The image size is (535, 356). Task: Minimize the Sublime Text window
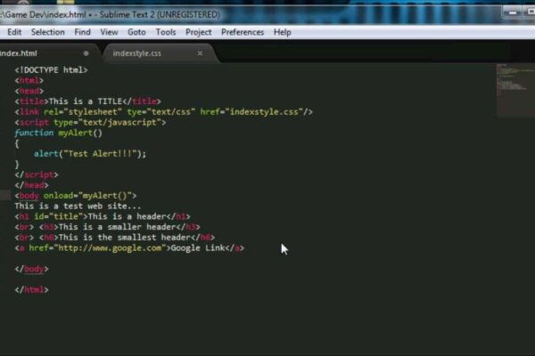[x=513, y=13]
